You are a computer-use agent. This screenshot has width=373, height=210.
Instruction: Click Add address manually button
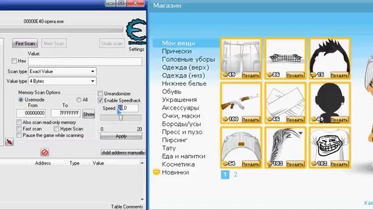[x=123, y=152]
